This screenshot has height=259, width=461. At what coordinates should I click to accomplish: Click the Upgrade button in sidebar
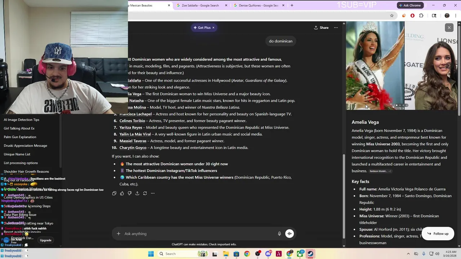pyautogui.click(x=45, y=240)
